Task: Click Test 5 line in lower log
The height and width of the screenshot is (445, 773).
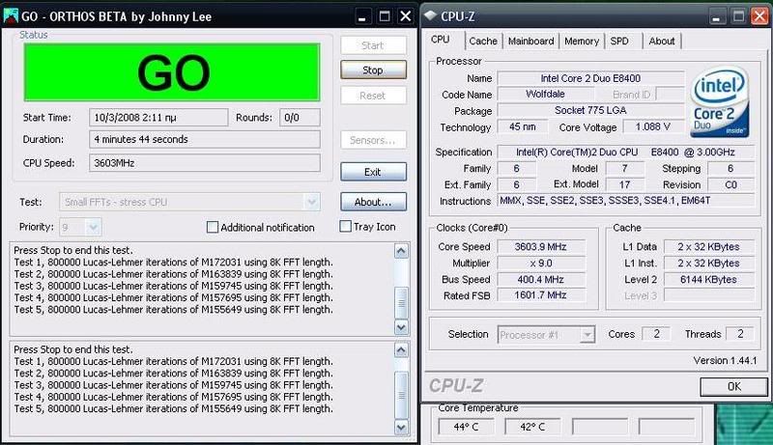Action: [173, 408]
